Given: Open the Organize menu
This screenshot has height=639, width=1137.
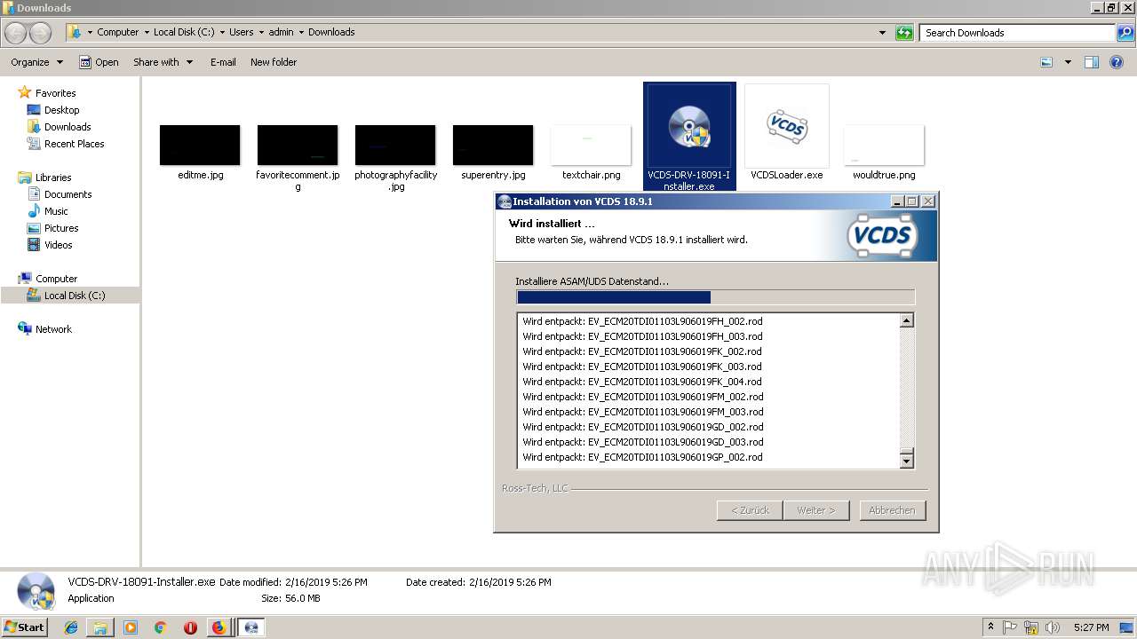Looking at the screenshot, I should (x=36, y=62).
